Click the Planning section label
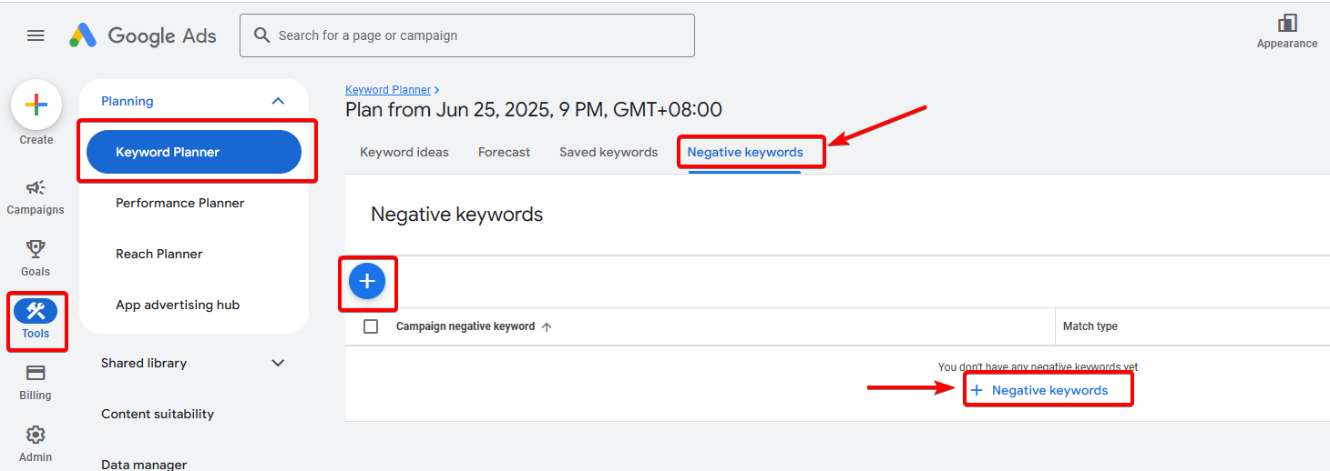The image size is (1330, 471). pos(128,101)
